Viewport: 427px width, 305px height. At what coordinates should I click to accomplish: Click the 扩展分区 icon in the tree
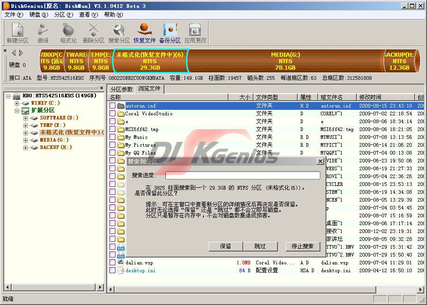point(25,111)
